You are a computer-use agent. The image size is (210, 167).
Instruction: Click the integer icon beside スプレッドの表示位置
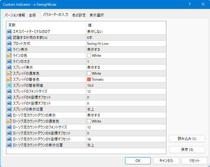pos(9,109)
